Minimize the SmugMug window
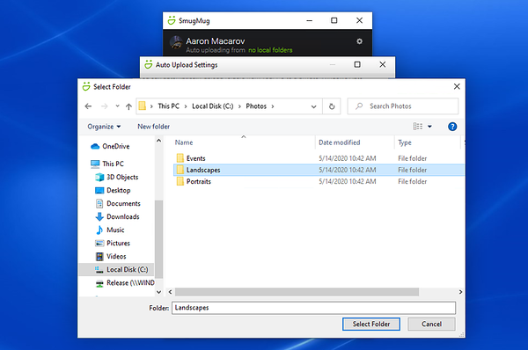528x350 pixels. (310, 21)
